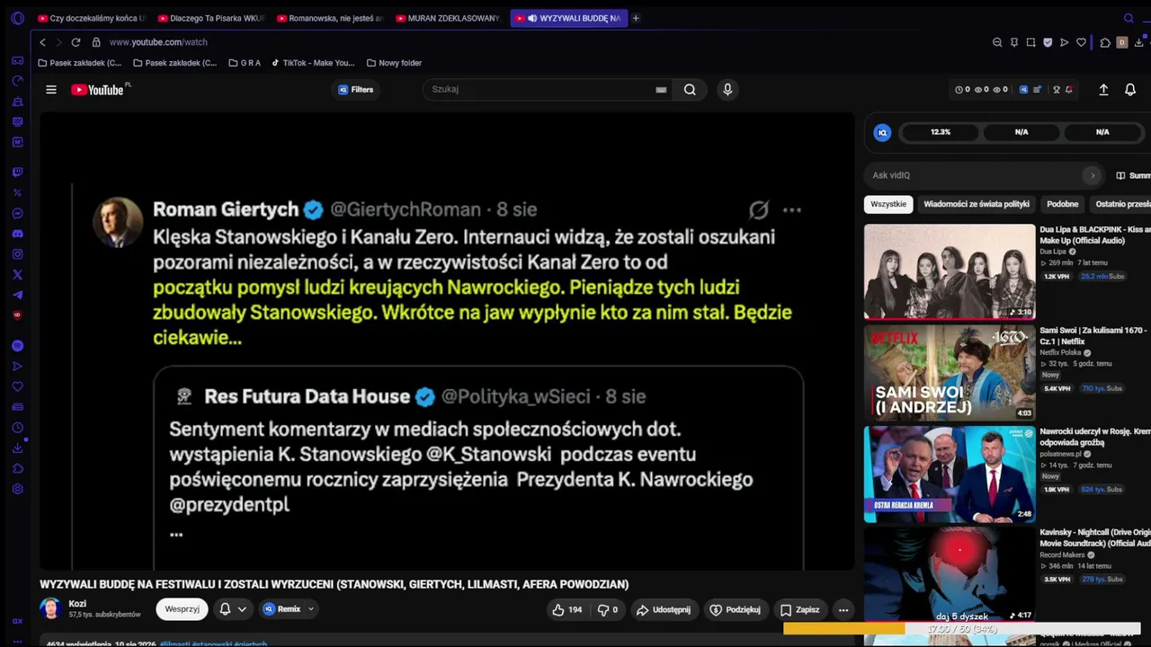Open a new browser tab with plus
Image resolution: width=1151 pixels, height=647 pixels.
[636, 18]
